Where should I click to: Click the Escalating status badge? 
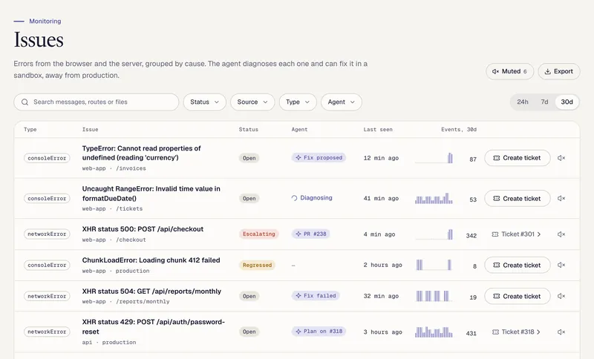click(258, 234)
